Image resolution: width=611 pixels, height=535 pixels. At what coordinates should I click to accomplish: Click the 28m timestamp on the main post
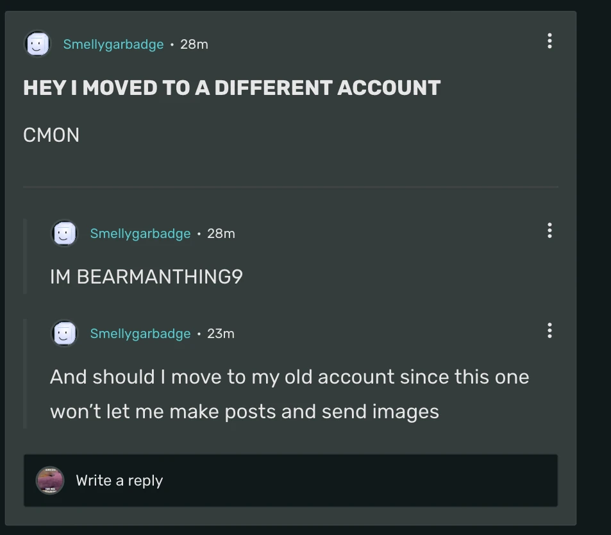193,44
